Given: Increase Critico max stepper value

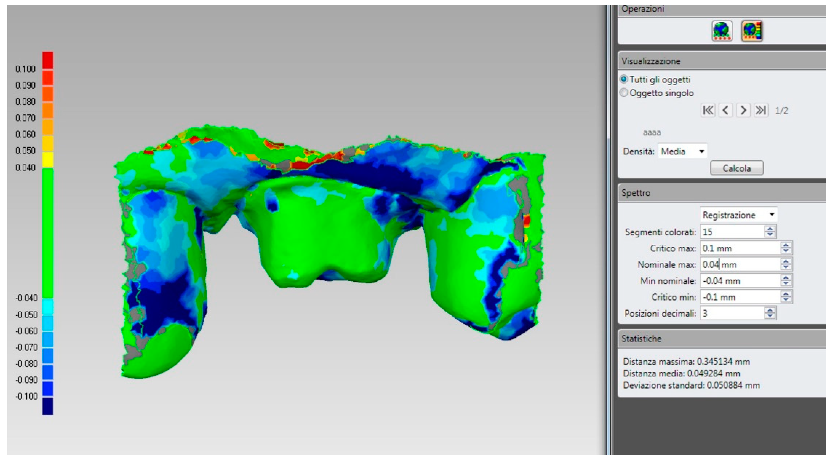Looking at the screenshot, I should (x=786, y=245).
